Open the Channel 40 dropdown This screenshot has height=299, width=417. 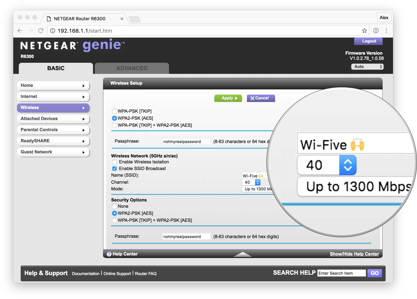(x=251, y=182)
